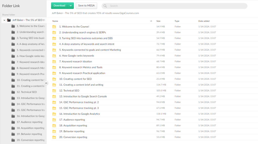This screenshot has width=258, height=144.
Task: Sort by the Size column header
Action: [158, 21]
